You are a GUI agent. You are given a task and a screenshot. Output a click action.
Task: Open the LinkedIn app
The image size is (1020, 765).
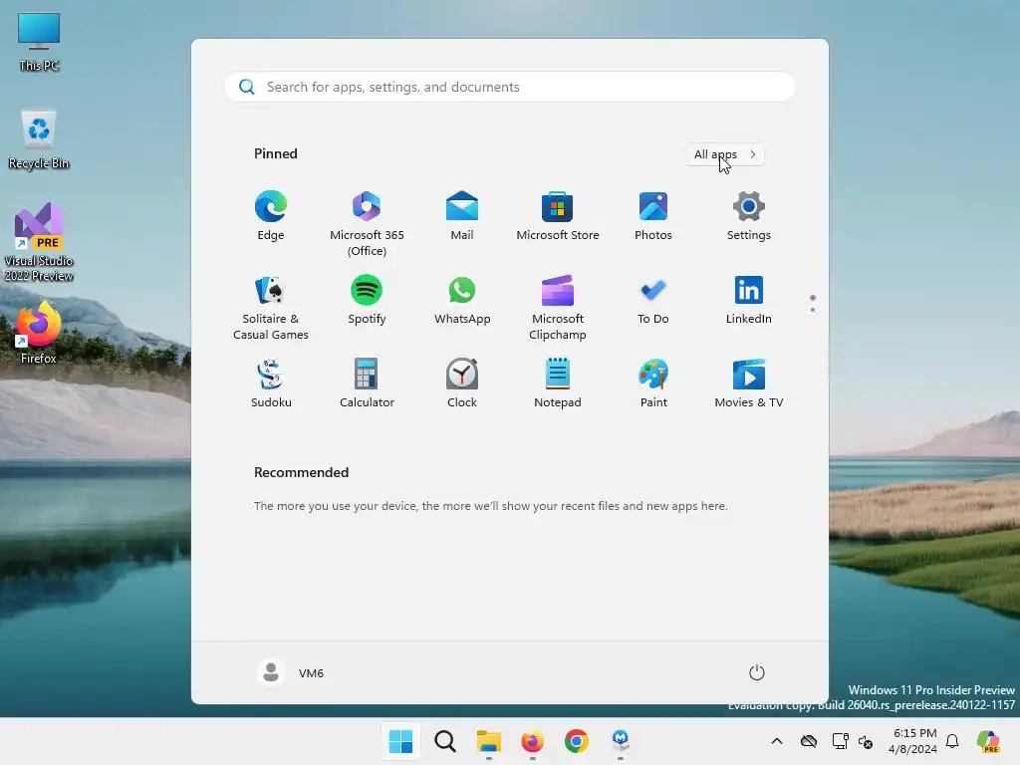click(x=749, y=300)
